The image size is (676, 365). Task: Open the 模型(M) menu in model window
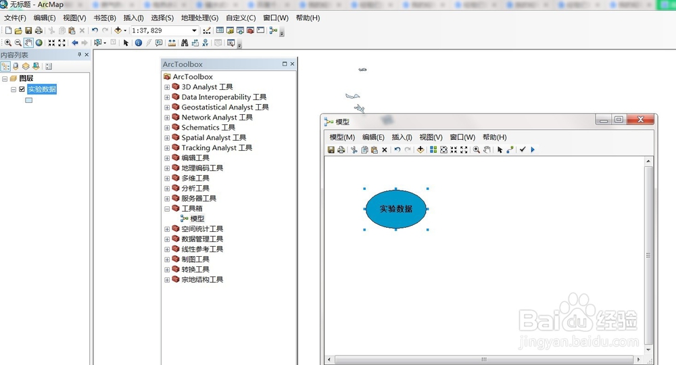342,137
